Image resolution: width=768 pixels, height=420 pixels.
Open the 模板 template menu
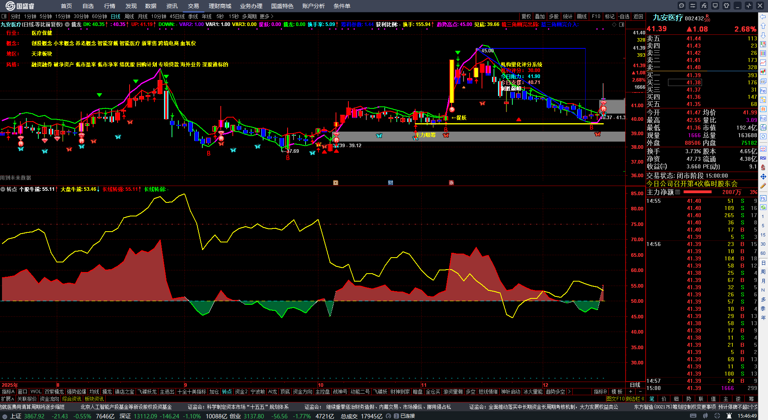tap(617, 392)
